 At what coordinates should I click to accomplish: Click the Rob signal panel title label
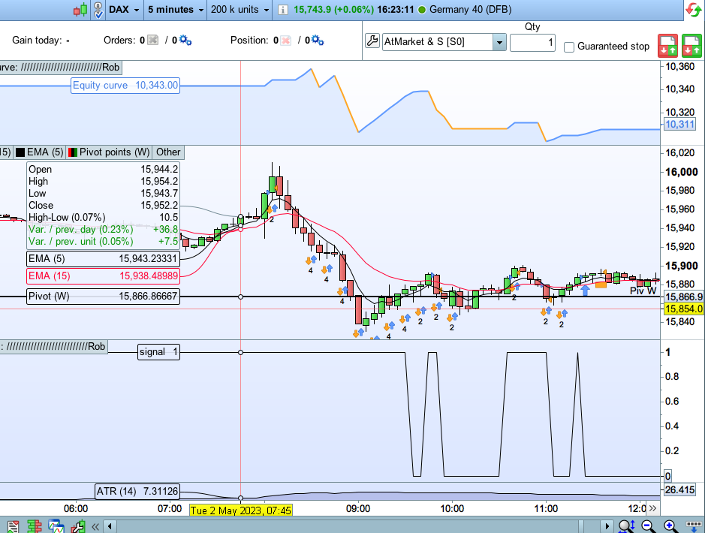click(x=53, y=347)
